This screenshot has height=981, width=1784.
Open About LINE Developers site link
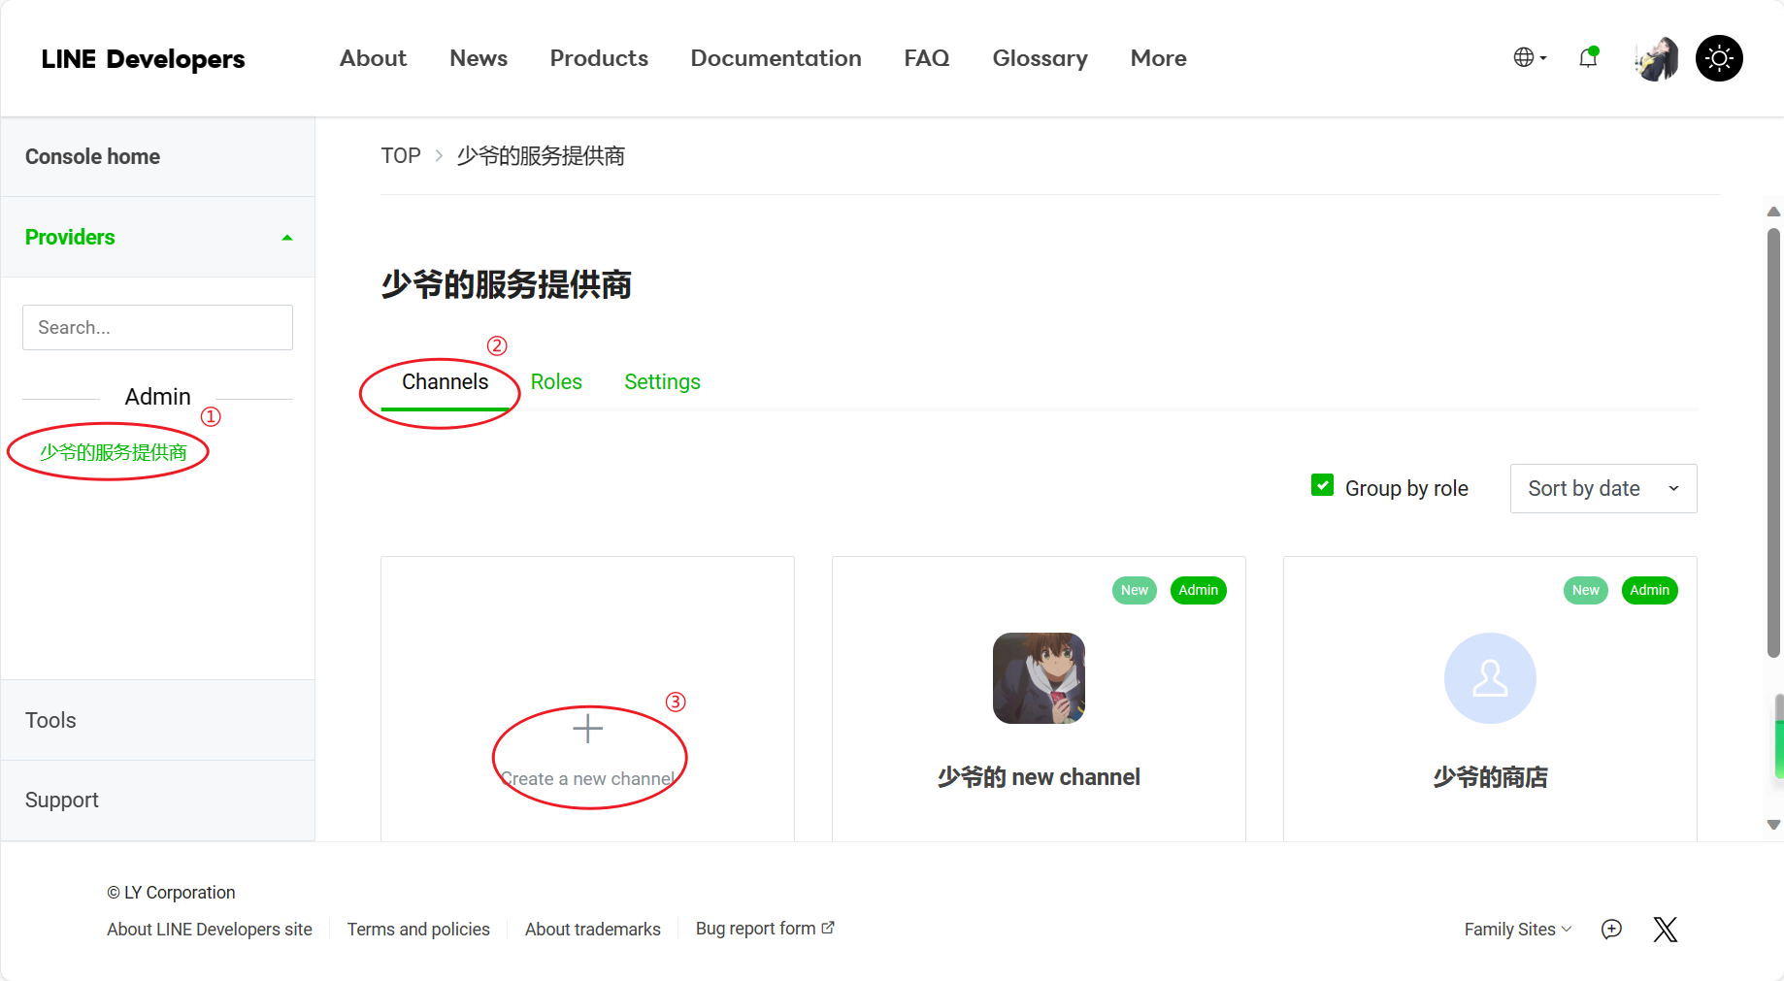pyautogui.click(x=210, y=930)
